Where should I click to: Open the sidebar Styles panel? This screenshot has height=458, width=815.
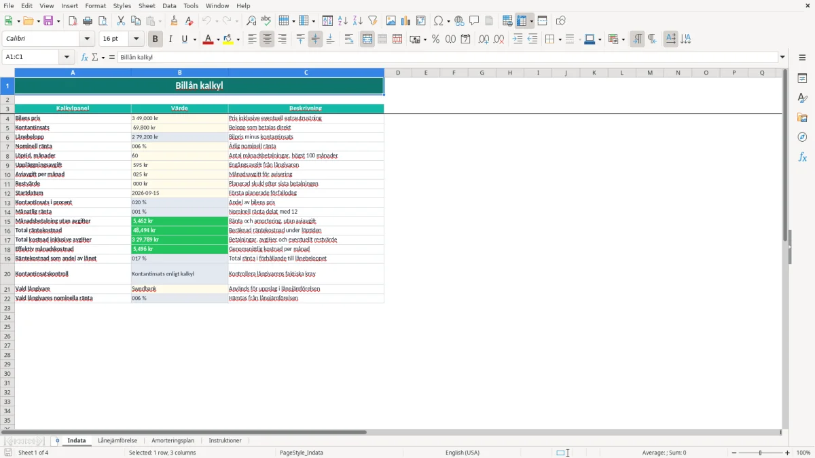802,98
